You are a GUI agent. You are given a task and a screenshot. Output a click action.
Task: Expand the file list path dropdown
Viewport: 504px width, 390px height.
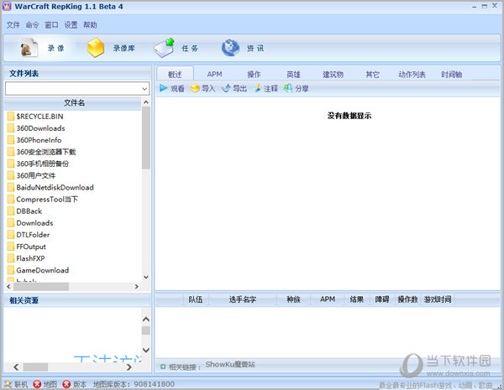[145, 89]
